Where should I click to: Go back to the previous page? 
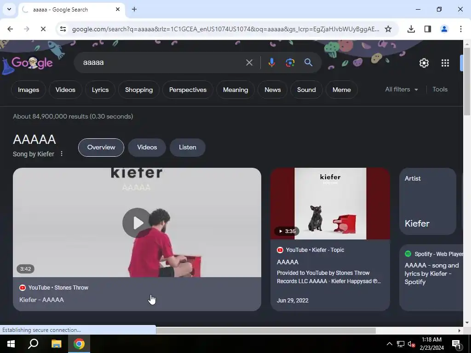click(10, 29)
